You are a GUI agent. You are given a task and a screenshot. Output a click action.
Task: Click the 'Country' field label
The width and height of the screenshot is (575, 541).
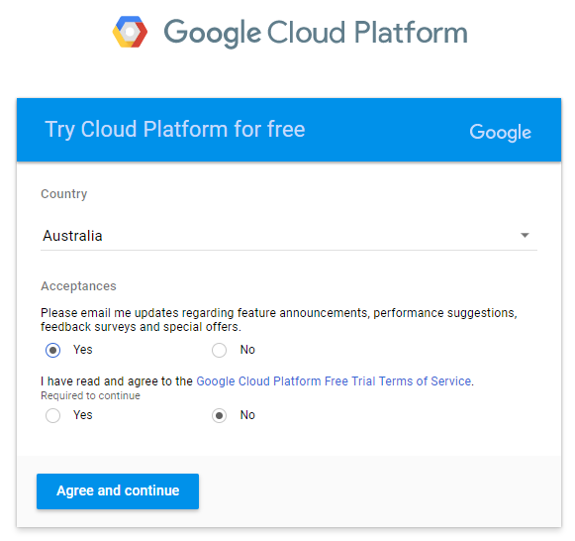pyautogui.click(x=64, y=194)
